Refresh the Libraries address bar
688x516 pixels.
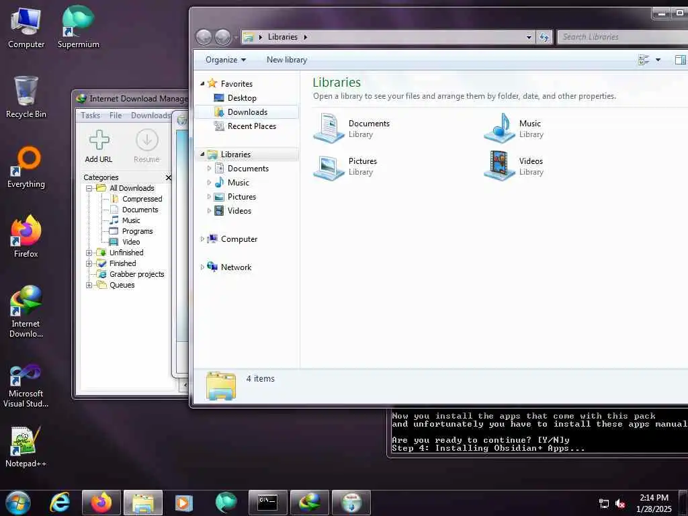tap(544, 38)
